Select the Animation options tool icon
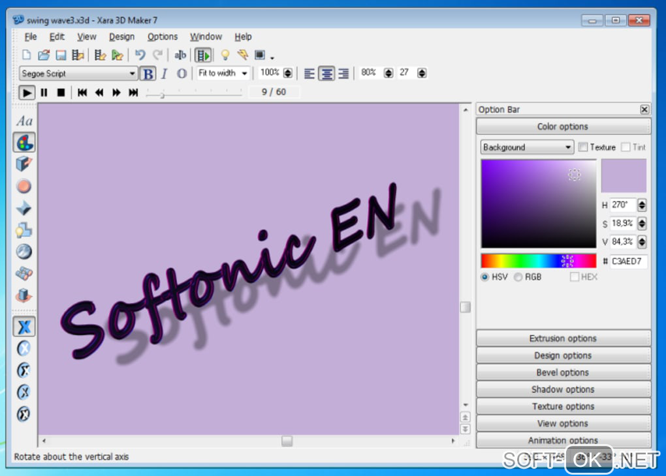Image resolution: width=666 pixels, height=476 pixels. pyautogui.click(x=24, y=295)
